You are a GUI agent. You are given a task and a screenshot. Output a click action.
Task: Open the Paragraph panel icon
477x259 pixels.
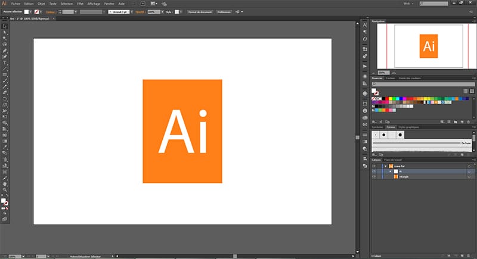pos(365,32)
